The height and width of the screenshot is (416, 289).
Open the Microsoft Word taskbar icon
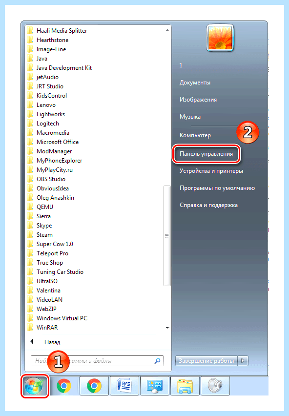(x=124, y=386)
